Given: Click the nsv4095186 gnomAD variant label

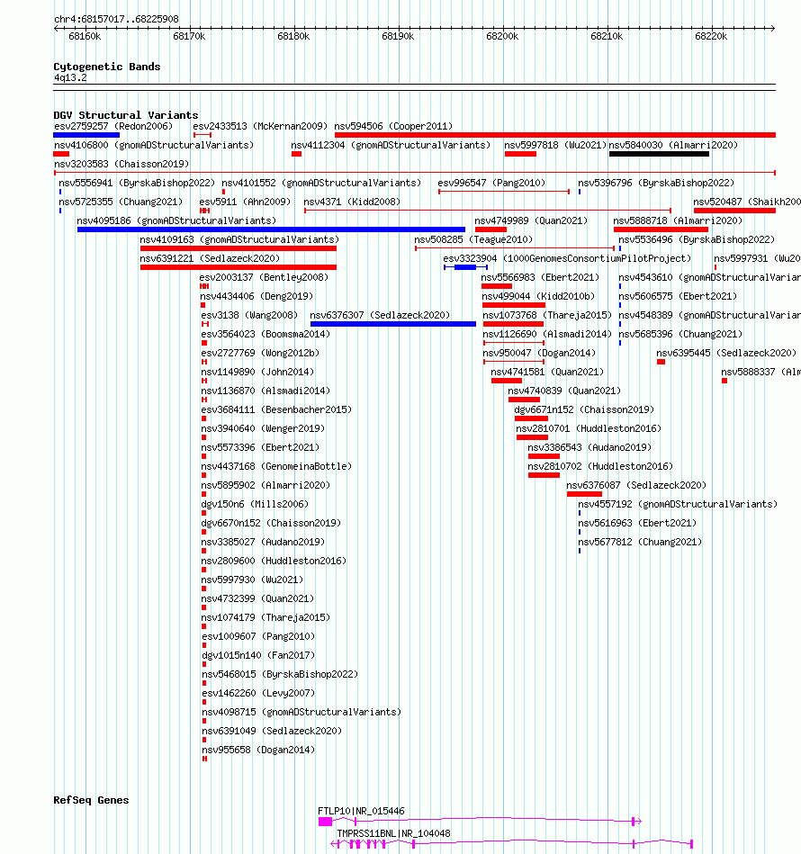Looking at the screenshot, I should pos(176,220).
